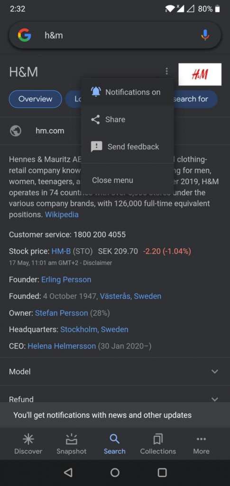Choose Send feedback in the menu
This screenshot has width=230, height=486.
[127, 147]
